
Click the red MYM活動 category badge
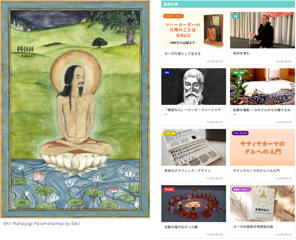point(169,189)
